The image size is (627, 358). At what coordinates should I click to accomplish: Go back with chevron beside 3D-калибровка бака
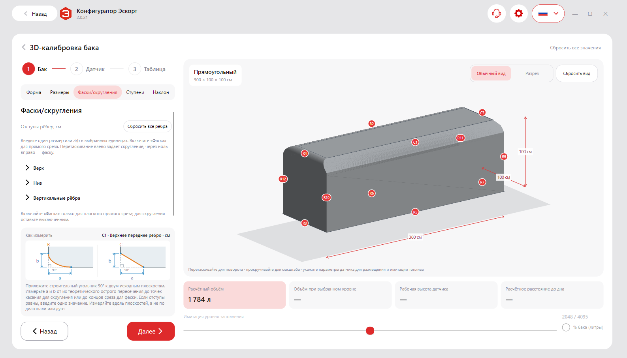[24, 47]
